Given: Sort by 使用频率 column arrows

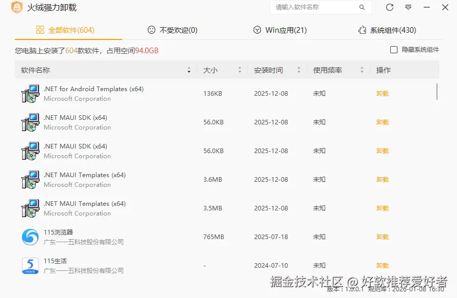Looking at the screenshot, I should pyautogui.click(x=361, y=70).
